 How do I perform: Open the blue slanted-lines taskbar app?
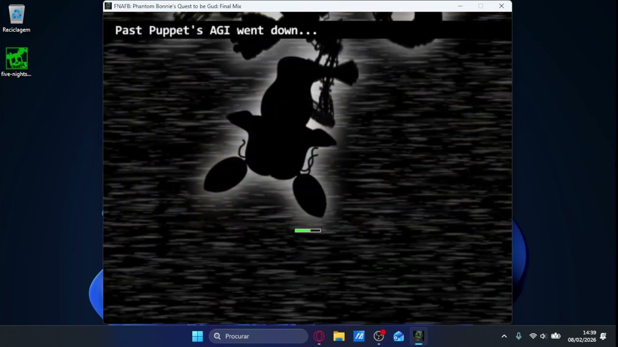tap(359, 336)
